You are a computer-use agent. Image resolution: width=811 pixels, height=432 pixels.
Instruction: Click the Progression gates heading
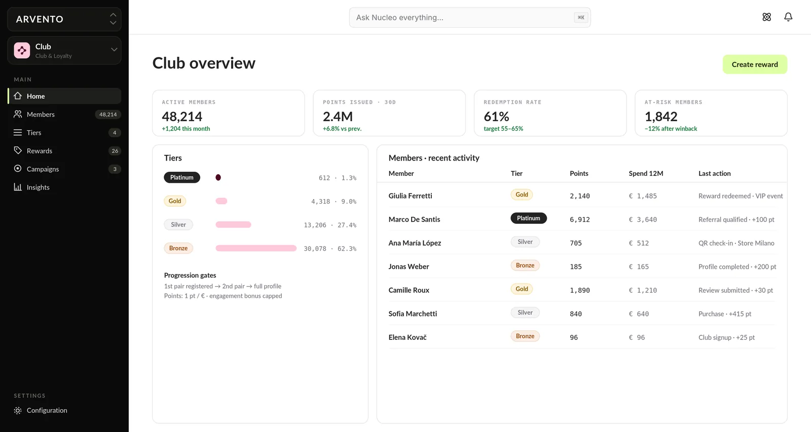[190, 275]
